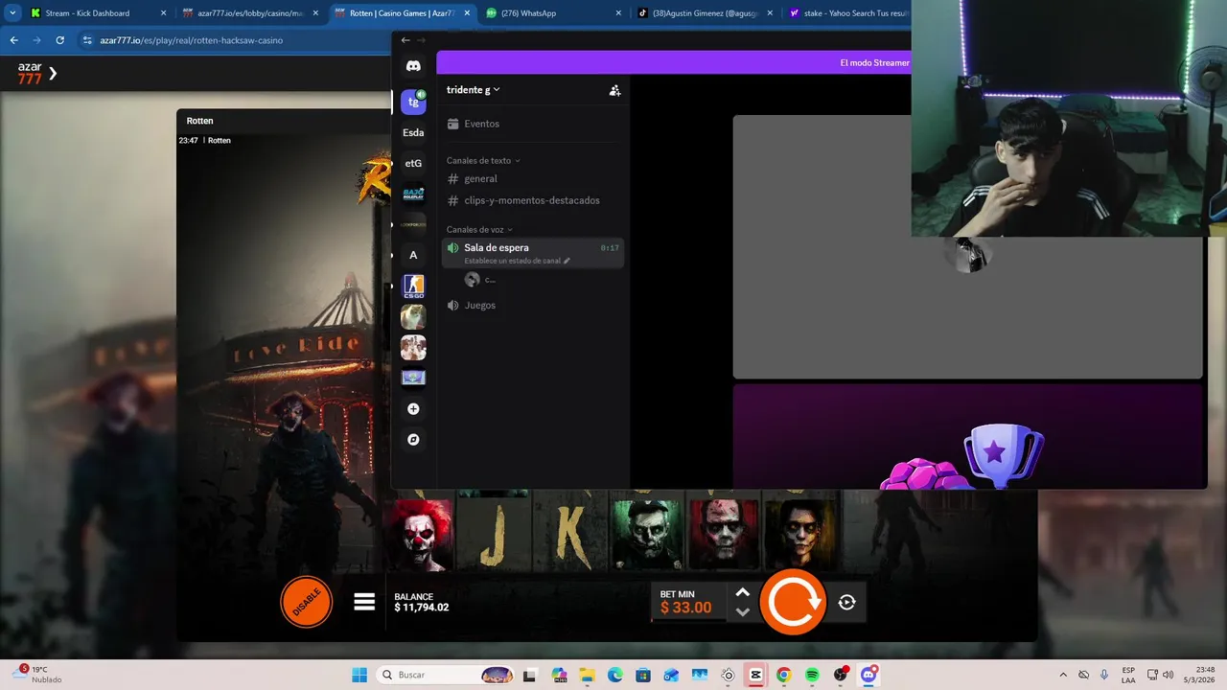Open File Explorer from the taskbar
Viewport: 1227px width, 690px height.
(587, 675)
